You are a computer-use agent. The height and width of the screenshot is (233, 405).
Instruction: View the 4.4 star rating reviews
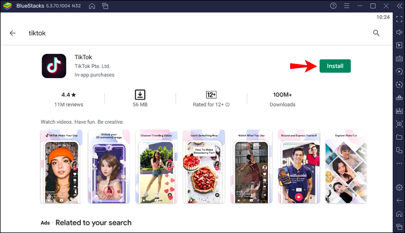pyautogui.click(x=68, y=99)
